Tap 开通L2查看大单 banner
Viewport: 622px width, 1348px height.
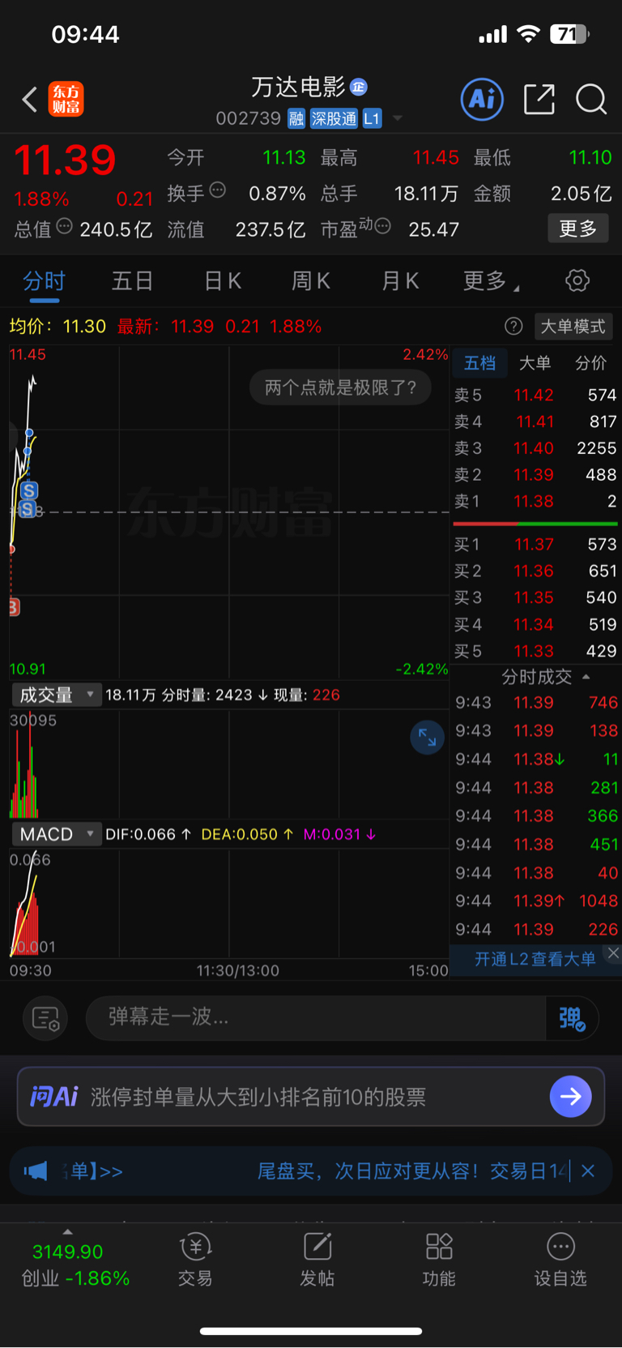point(535,960)
